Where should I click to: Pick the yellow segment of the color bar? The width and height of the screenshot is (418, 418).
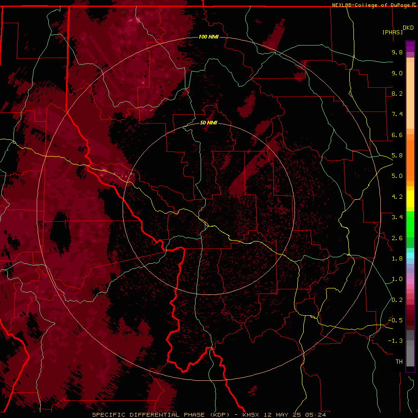[x=410, y=199]
